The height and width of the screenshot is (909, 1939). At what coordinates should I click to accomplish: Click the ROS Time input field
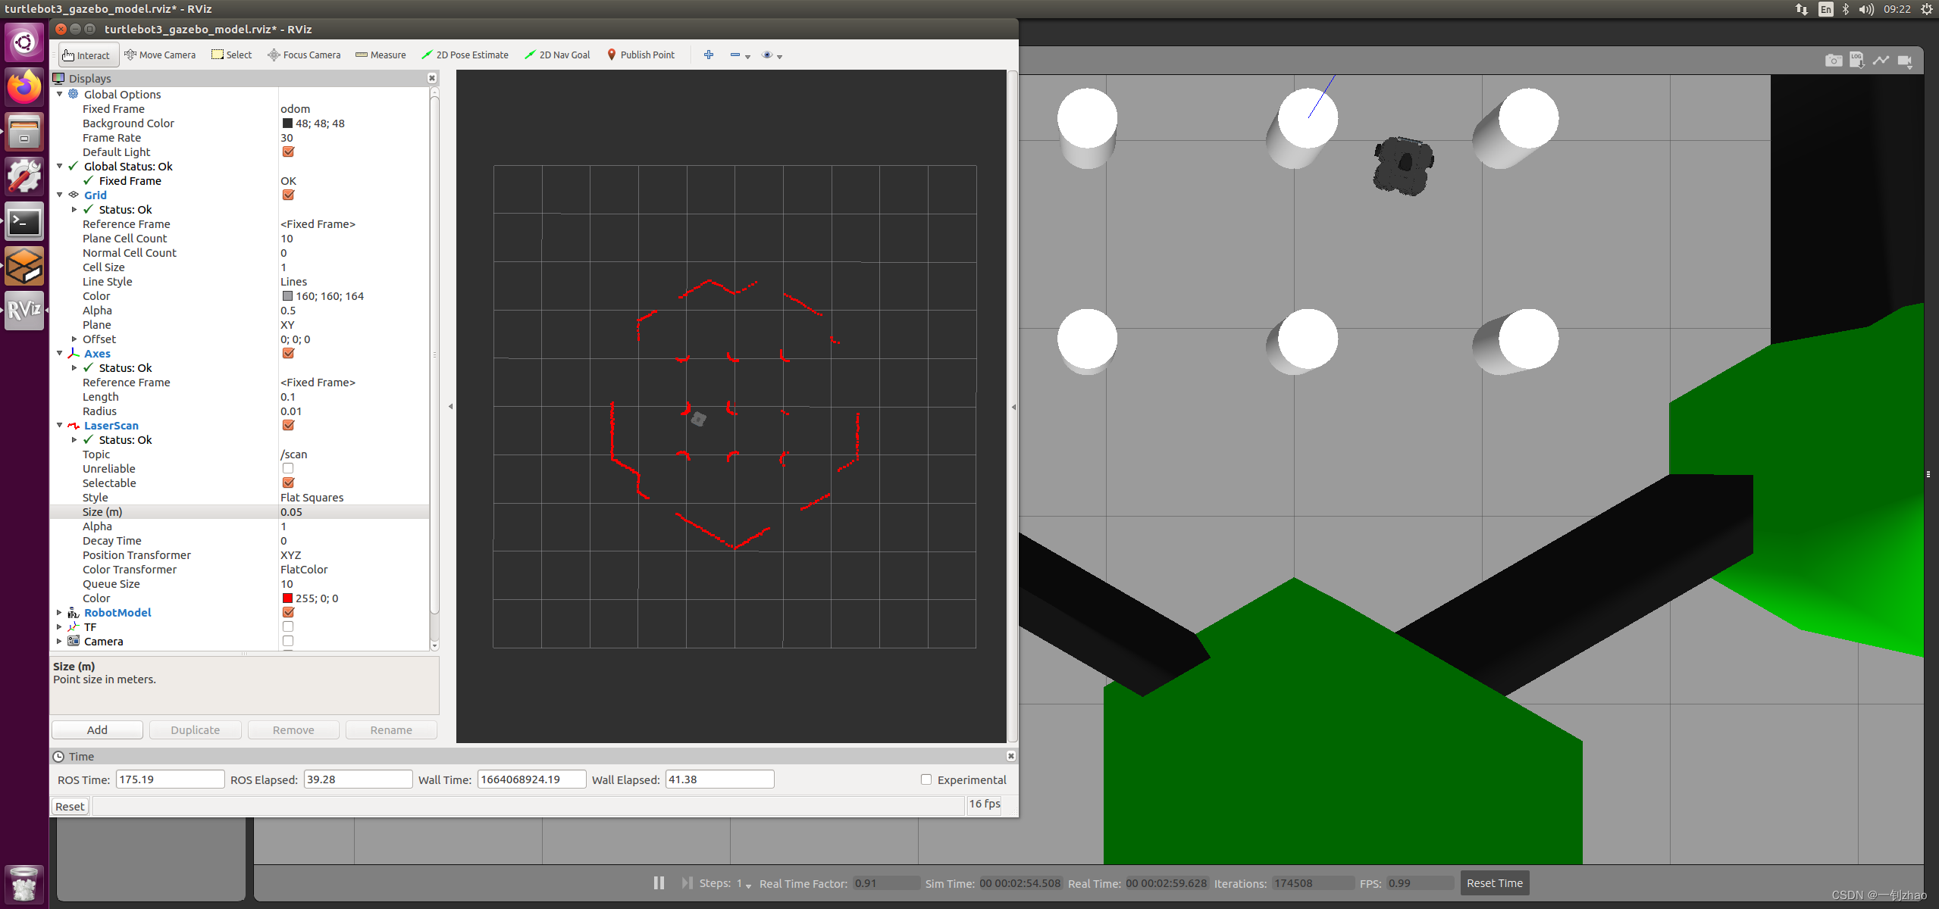pos(170,779)
